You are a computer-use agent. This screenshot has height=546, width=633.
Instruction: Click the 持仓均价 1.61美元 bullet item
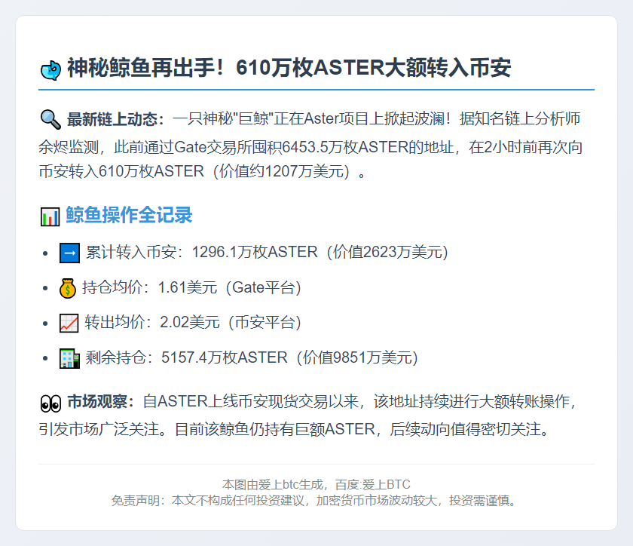click(188, 287)
